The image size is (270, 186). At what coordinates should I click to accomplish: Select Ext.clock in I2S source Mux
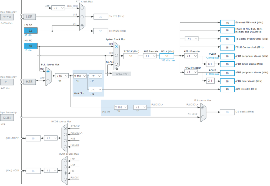coord(203,117)
